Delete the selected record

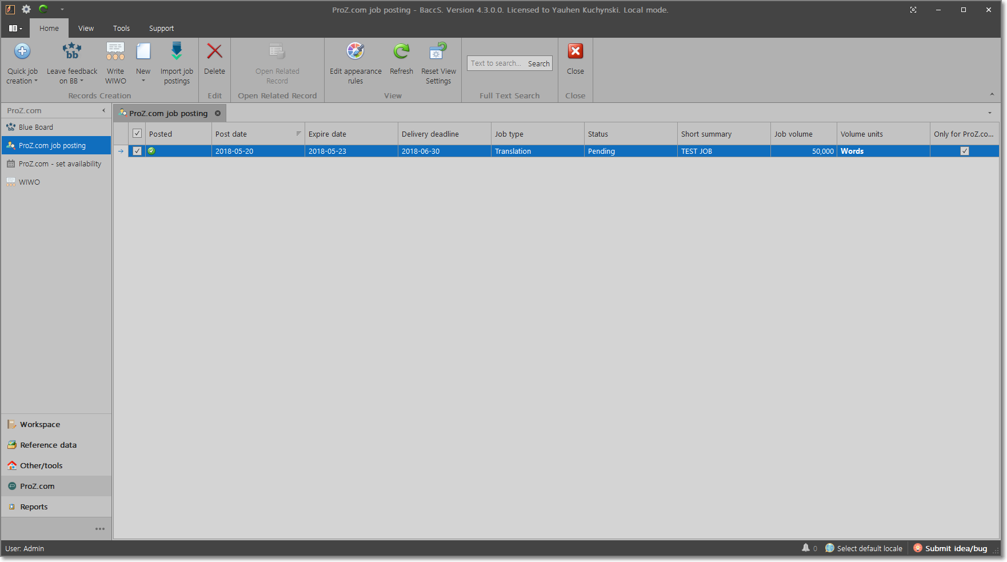tap(214, 59)
